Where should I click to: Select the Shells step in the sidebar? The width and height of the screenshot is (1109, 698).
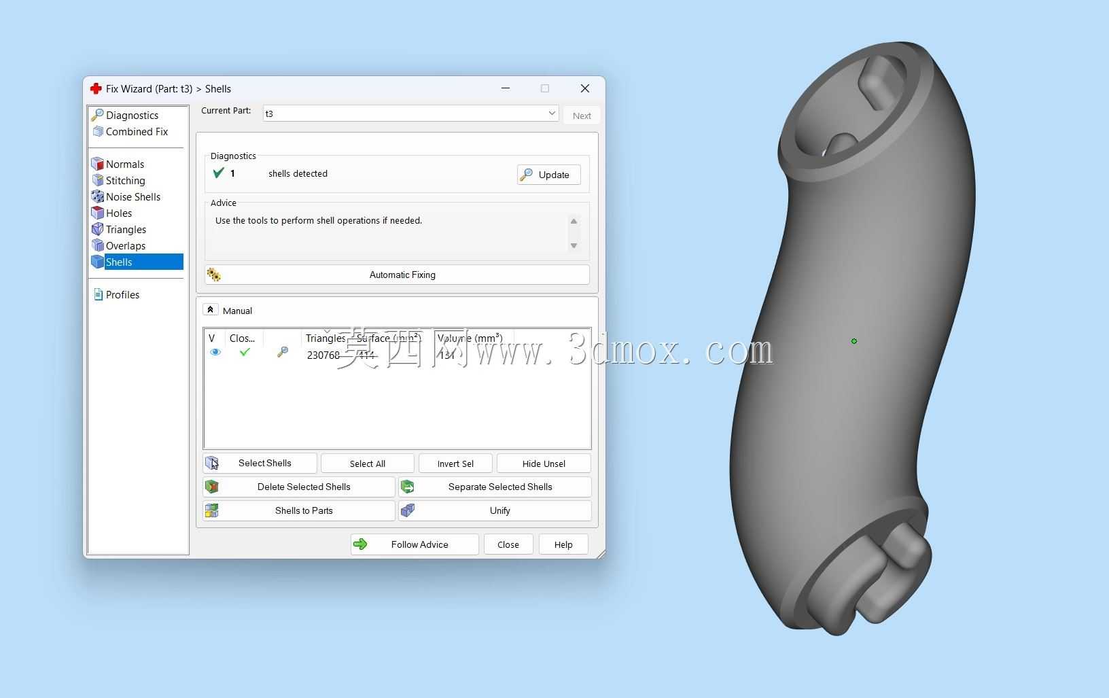[x=137, y=262]
